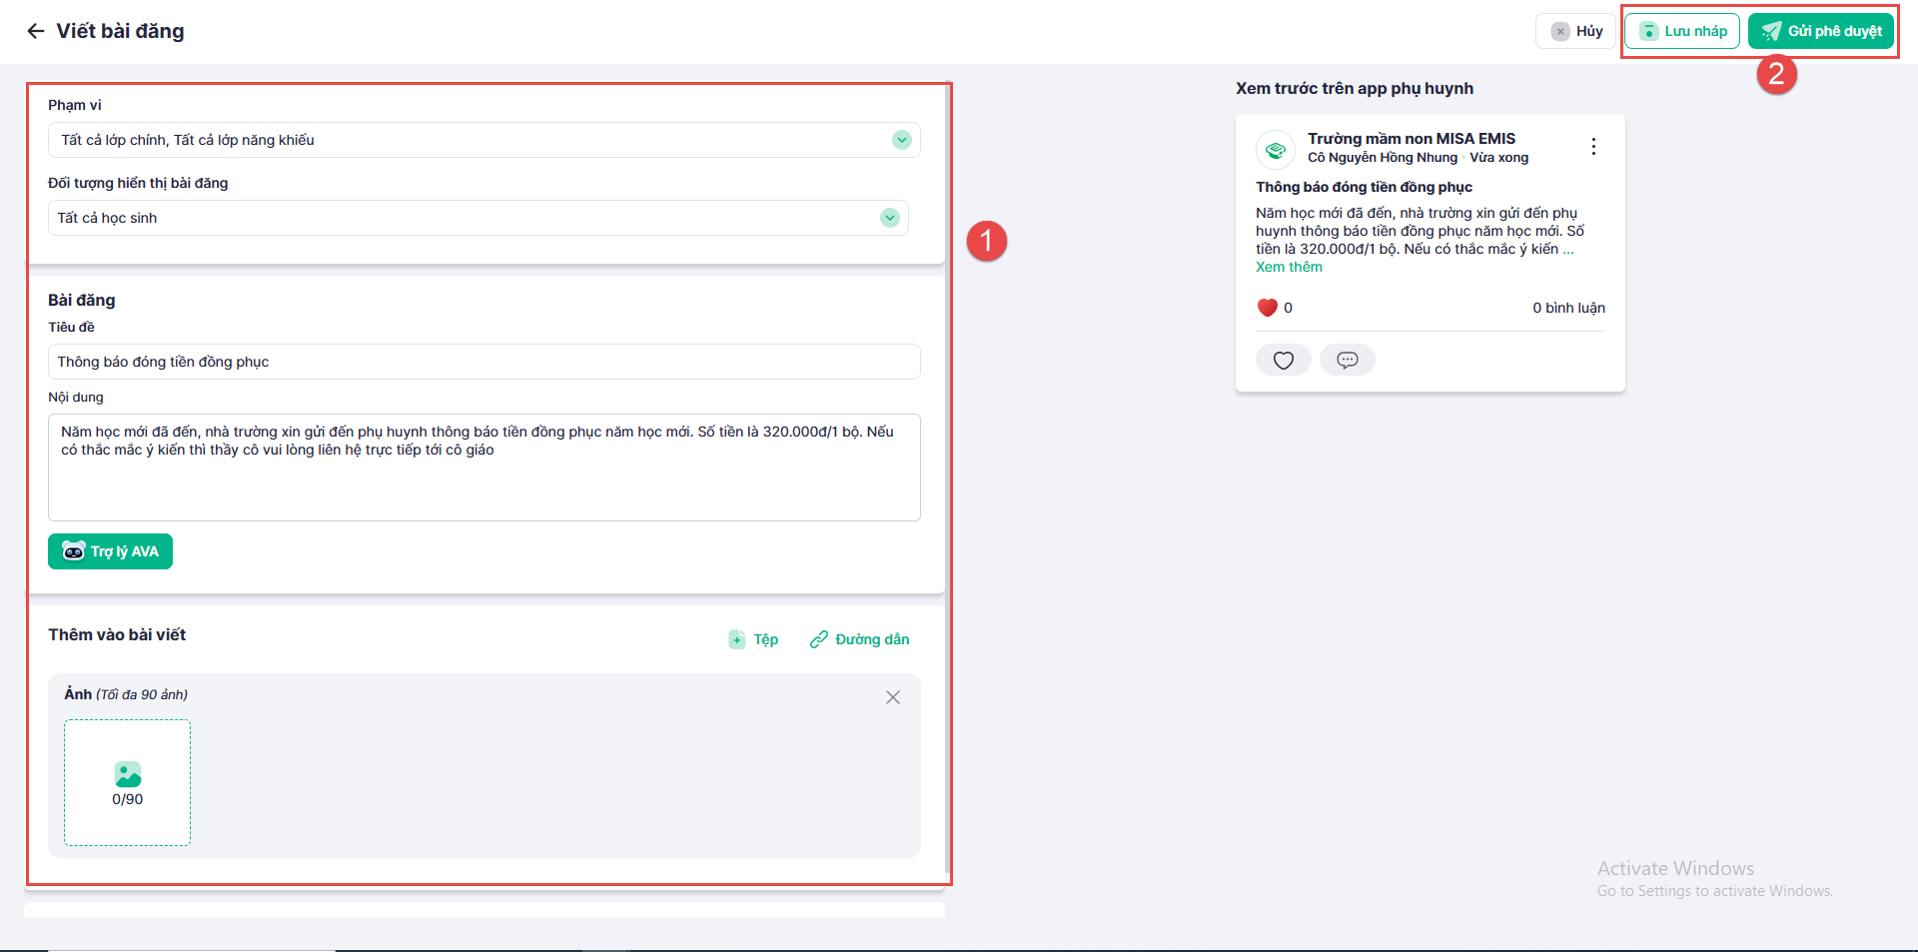Submit the post with Gửi phê duyệt
The width and height of the screenshot is (1918, 952).
coord(1821,31)
